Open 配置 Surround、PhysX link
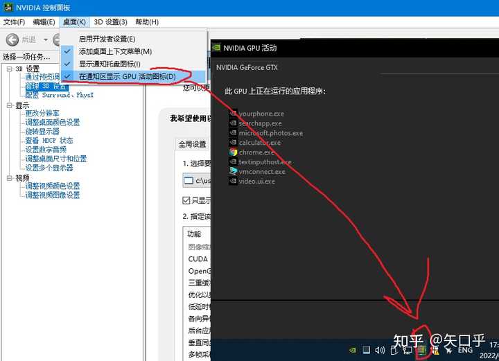 point(59,95)
